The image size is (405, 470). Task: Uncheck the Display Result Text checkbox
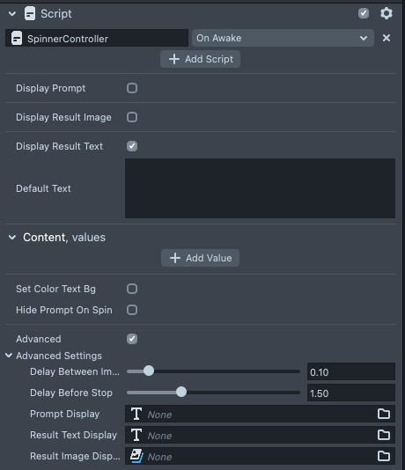pos(132,146)
